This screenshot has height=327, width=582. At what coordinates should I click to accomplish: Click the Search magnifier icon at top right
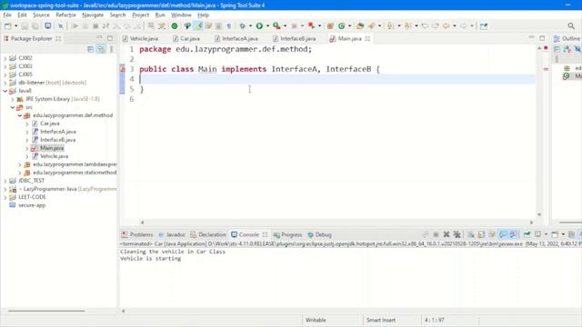click(571, 26)
